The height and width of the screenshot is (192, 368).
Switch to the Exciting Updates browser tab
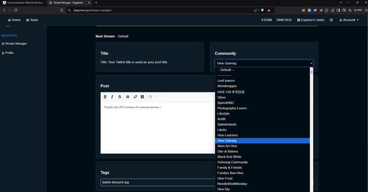point(23,3)
